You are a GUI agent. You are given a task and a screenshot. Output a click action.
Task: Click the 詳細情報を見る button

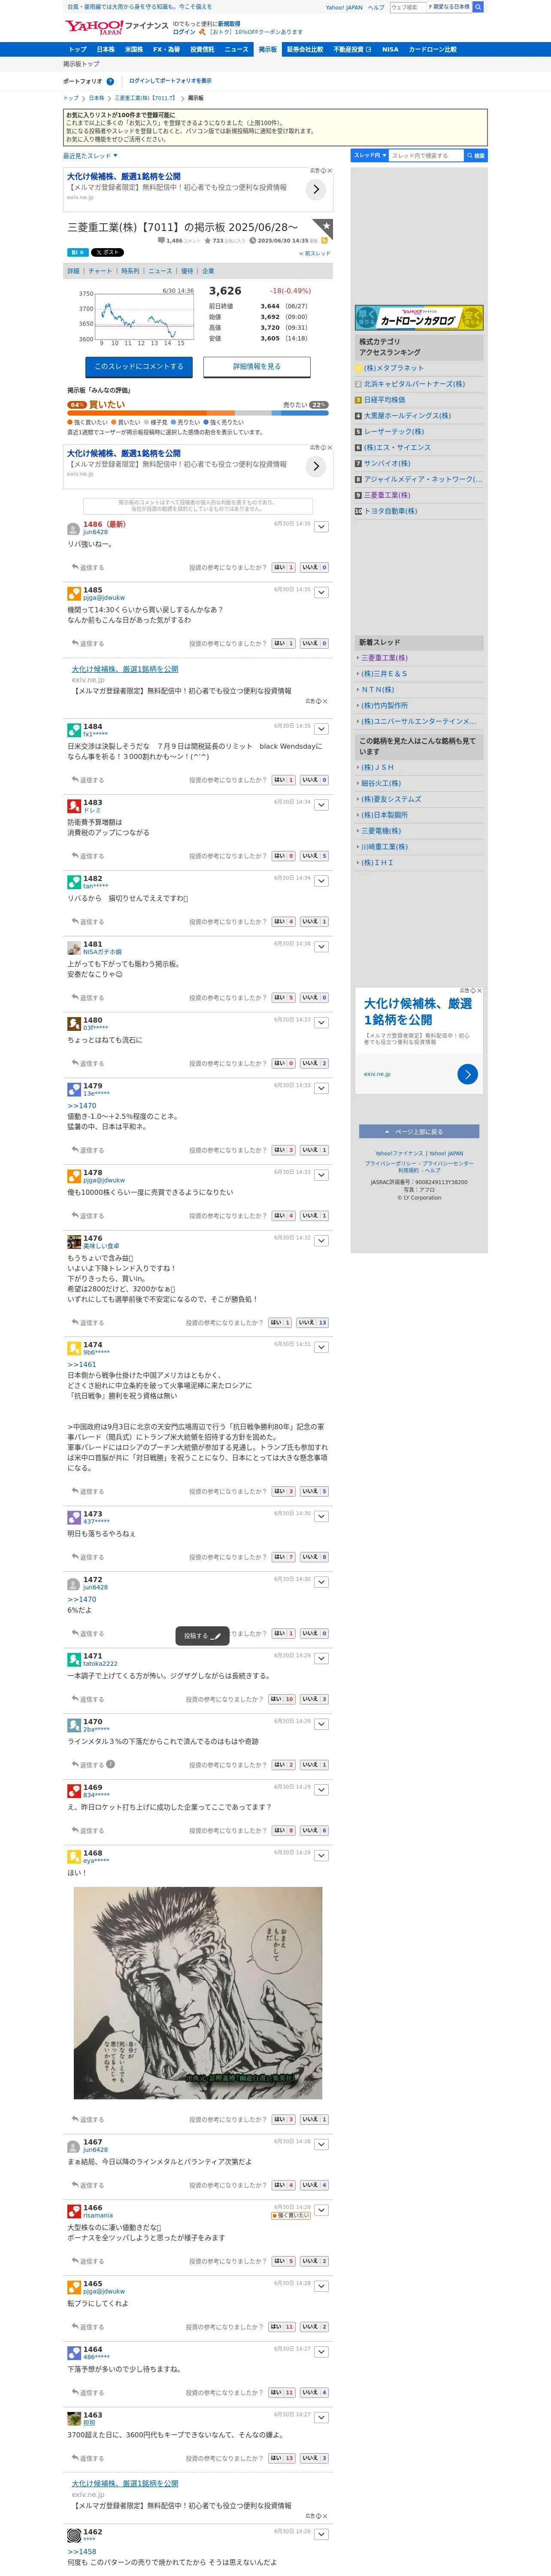tap(257, 367)
